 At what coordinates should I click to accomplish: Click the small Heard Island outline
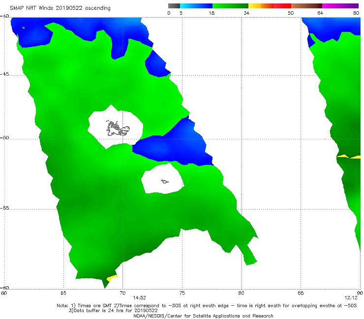coord(165,182)
